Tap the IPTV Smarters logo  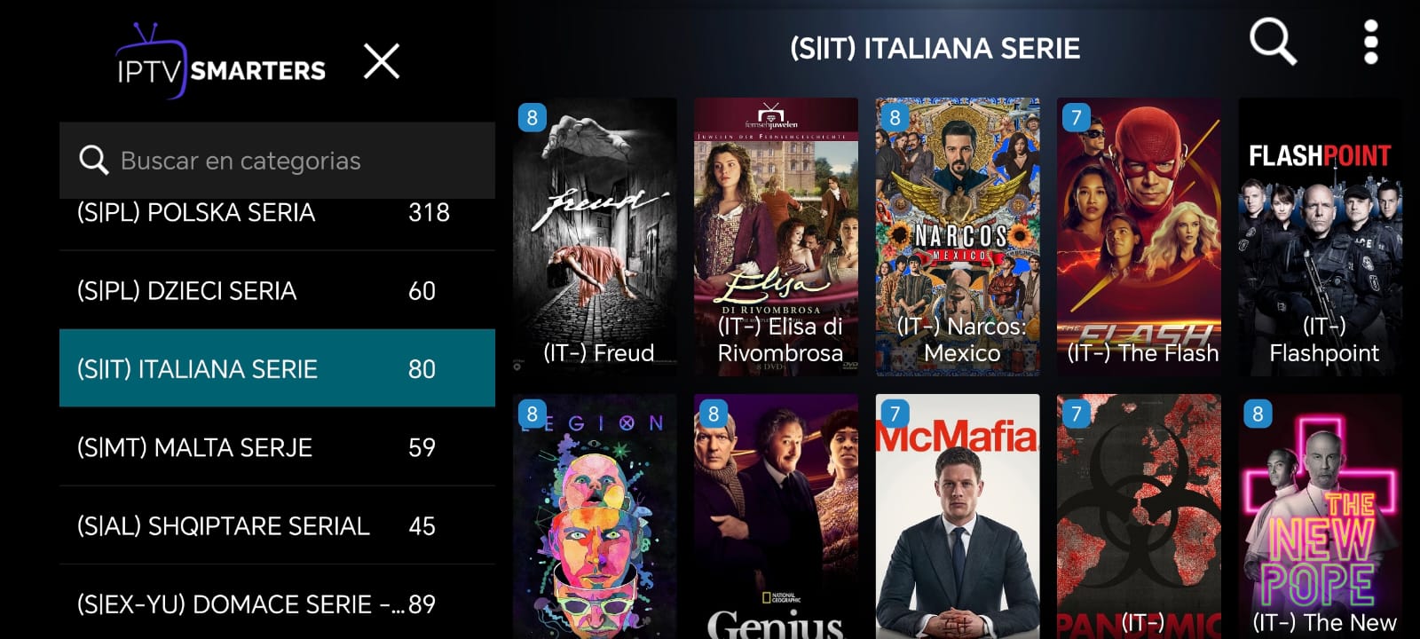click(220, 61)
